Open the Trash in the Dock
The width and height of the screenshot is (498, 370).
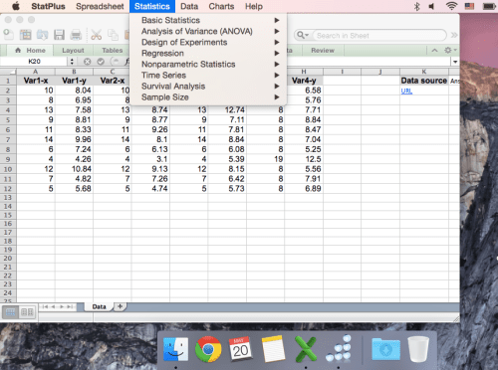pyautogui.click(x=418, y=349)
